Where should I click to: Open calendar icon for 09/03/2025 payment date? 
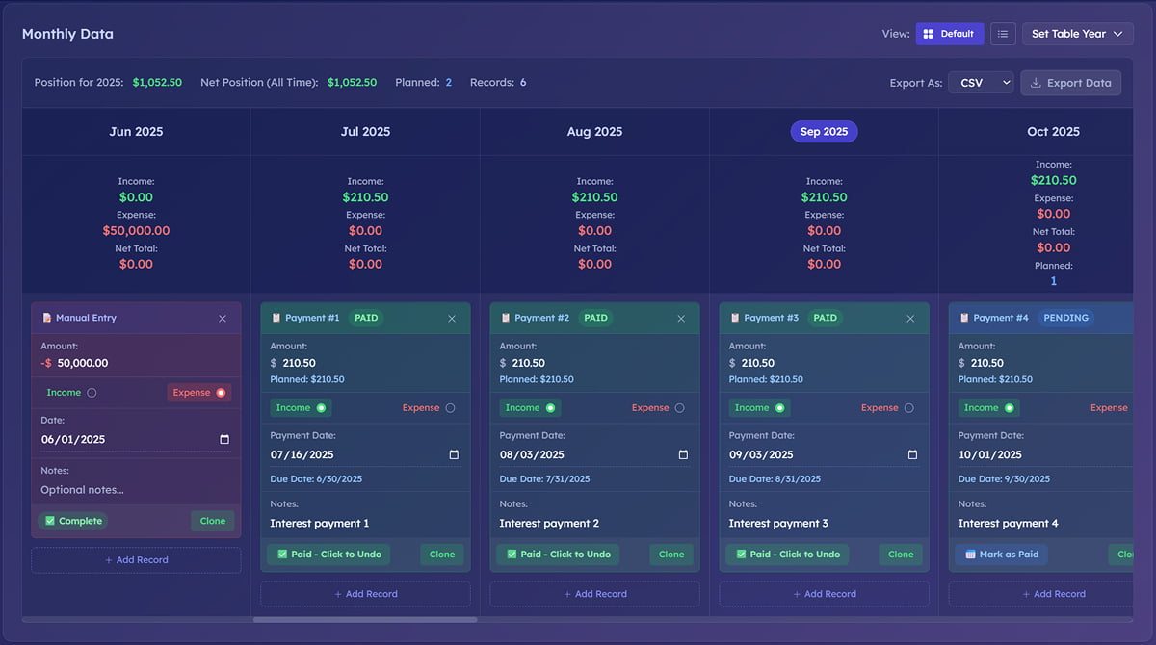[x=912, y=455]
